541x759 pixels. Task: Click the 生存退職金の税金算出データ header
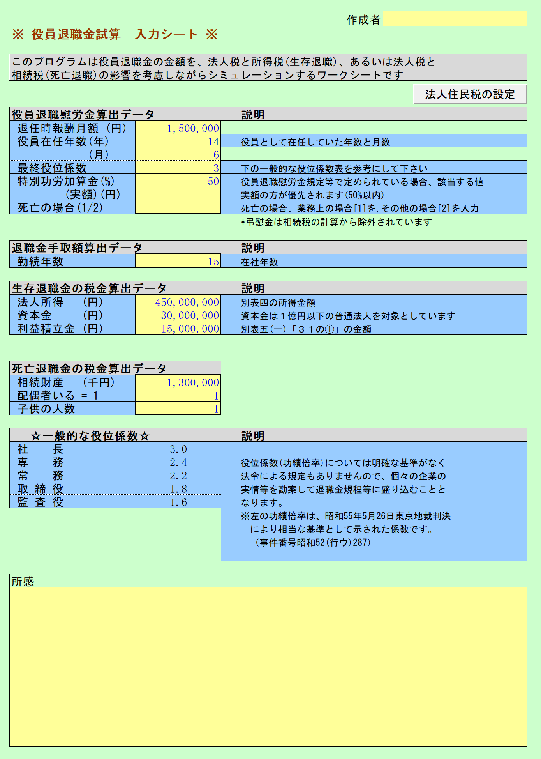coord(115,288)
